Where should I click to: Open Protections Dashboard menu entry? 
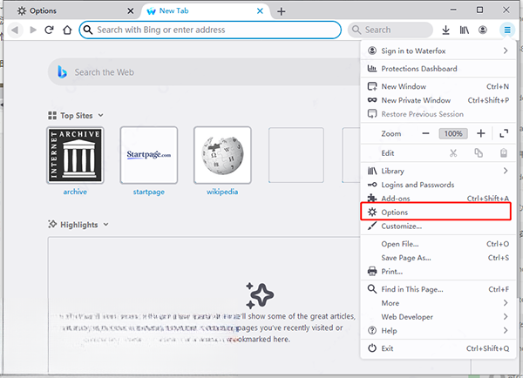click(438, 68)
